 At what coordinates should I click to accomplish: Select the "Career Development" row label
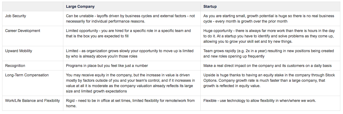coord(22,31)
